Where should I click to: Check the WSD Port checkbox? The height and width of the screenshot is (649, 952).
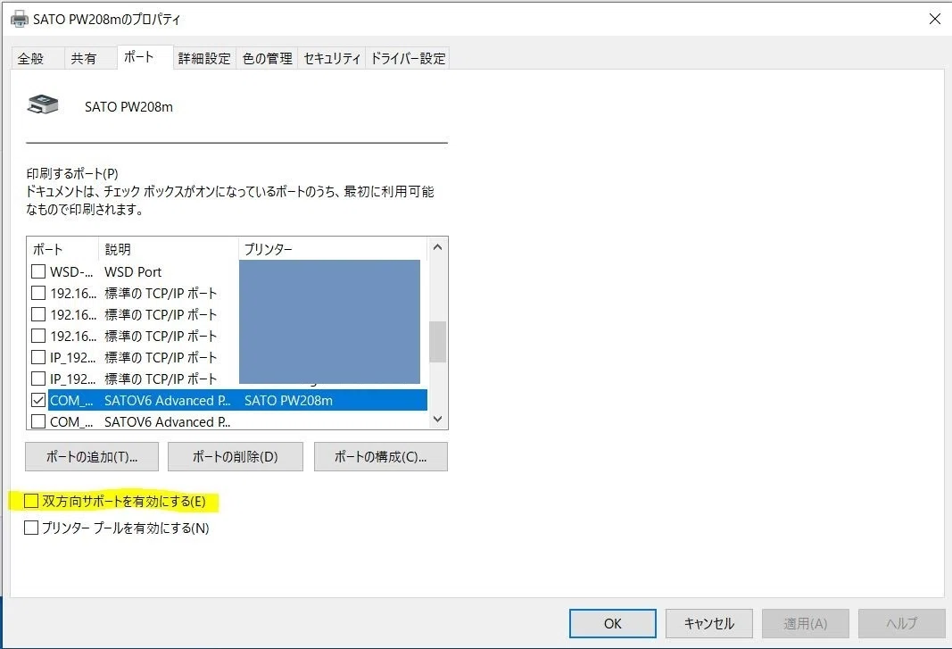38,271
